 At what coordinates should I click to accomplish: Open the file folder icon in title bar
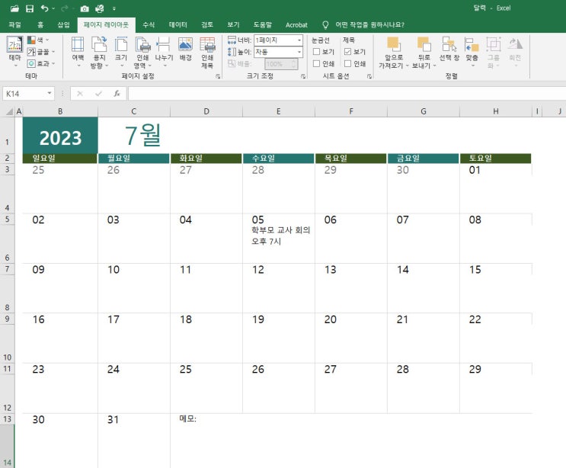(14, 8)
